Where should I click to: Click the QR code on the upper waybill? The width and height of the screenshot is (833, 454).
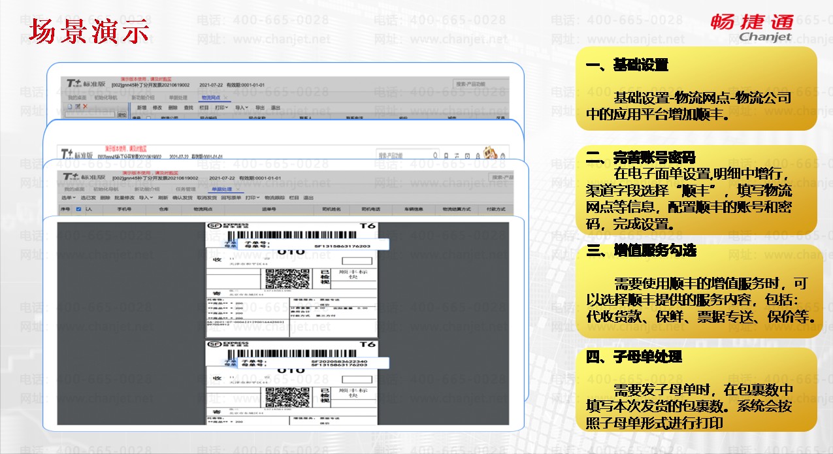[289, 279]
